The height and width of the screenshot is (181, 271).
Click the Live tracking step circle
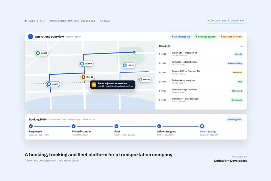pyautogui.click(x=202, y=126)
